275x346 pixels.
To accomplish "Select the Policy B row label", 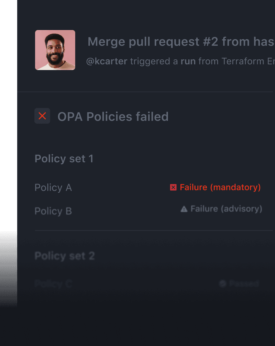I will pyautogui.click(x=53, y=211).
